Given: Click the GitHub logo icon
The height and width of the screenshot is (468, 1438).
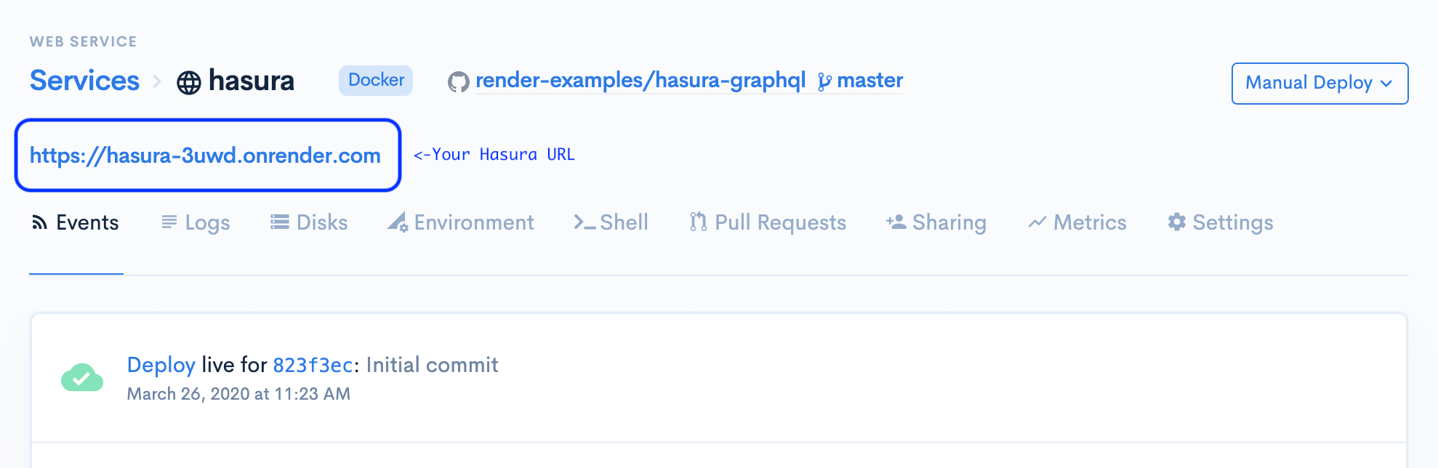Looking at the screenshot, I should tap(458, 82).
